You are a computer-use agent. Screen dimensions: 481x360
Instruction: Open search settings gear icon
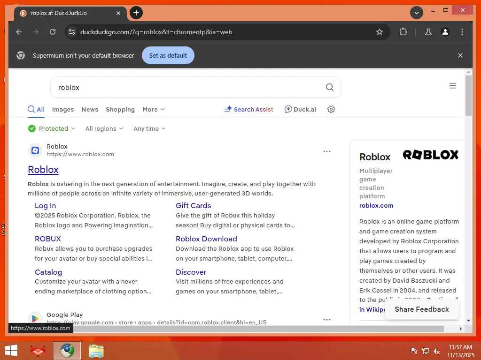[331, 109]
